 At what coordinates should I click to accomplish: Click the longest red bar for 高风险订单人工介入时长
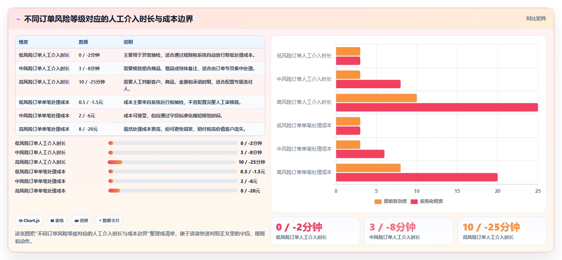[x=437, y=107]
